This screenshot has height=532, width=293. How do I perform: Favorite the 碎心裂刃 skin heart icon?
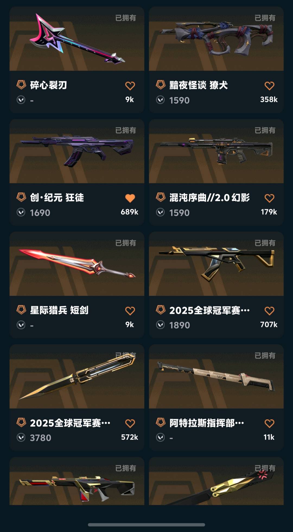tap(130, 86)
